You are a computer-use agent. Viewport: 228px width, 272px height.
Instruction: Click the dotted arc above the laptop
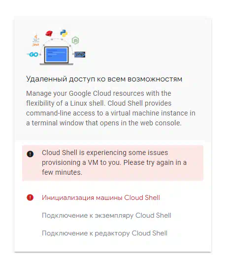coord(57,41)
